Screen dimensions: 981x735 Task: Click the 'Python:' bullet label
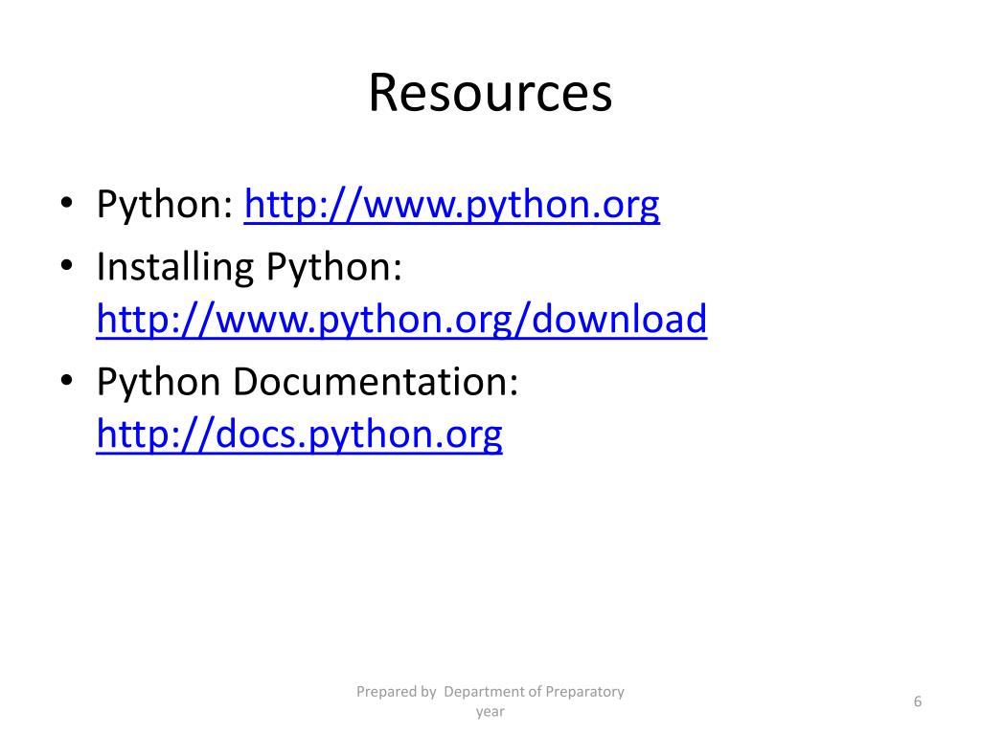click(165, 205)
